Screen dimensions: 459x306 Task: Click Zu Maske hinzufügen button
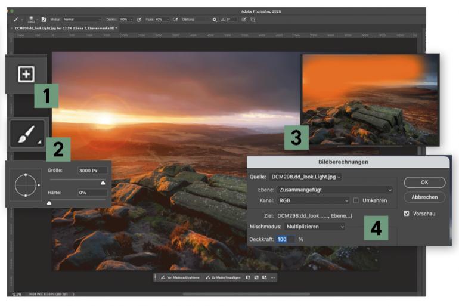tap(224, 277)
